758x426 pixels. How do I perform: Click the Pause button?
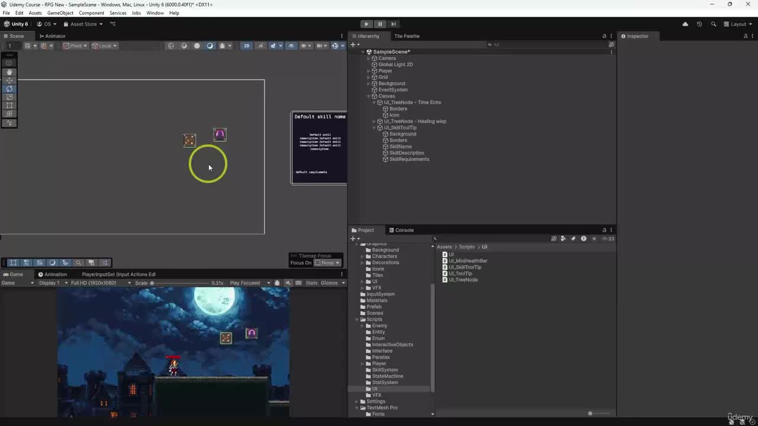tap(380, 24)
